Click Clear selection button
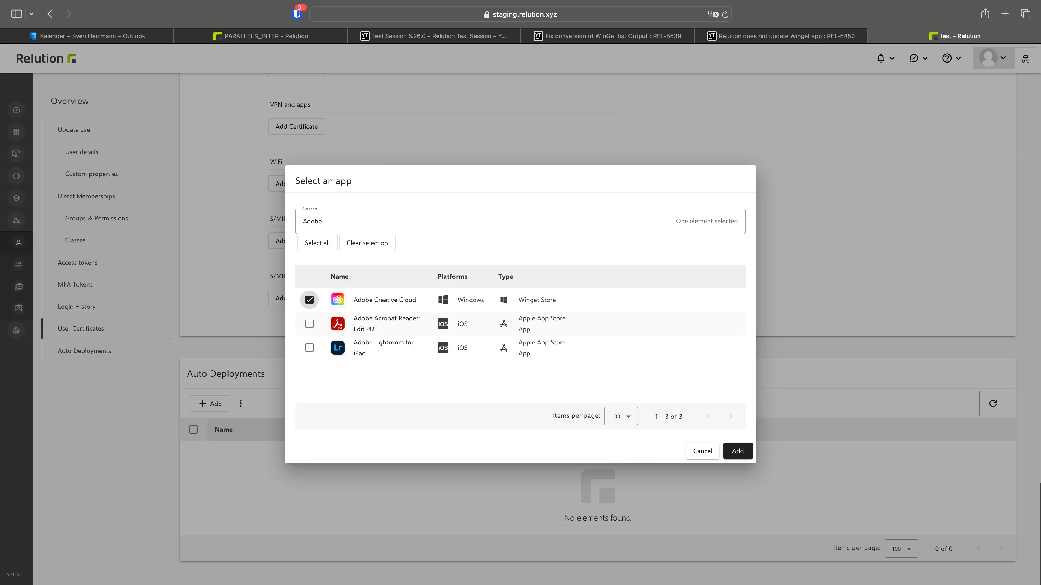Image resolution: width=1041 pixels, height=585 pixels. (367, 243)
